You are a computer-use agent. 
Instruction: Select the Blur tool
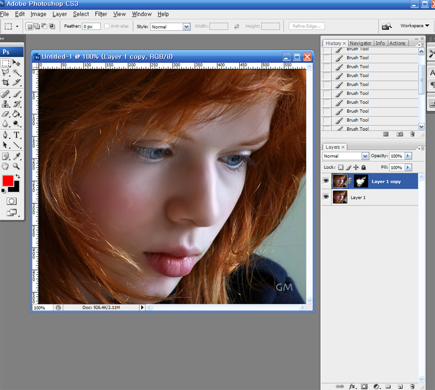click(6, 124)
